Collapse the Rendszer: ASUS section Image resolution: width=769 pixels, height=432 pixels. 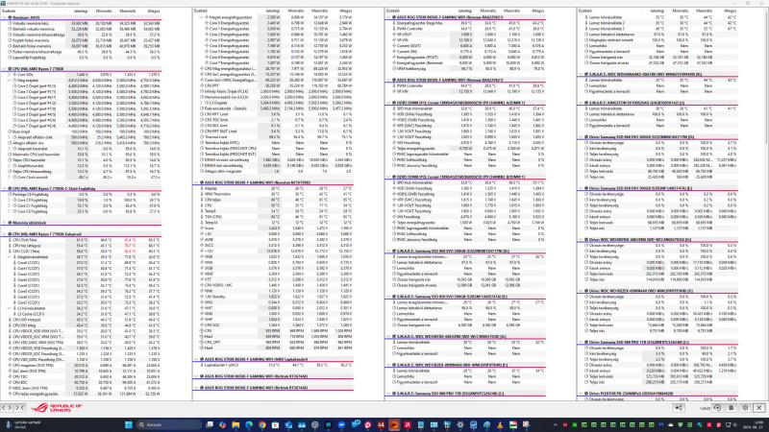[4, 17]
